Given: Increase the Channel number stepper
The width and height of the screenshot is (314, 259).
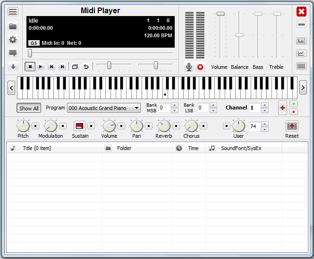Looking at the screenshot, I should [x=264, y=105].
